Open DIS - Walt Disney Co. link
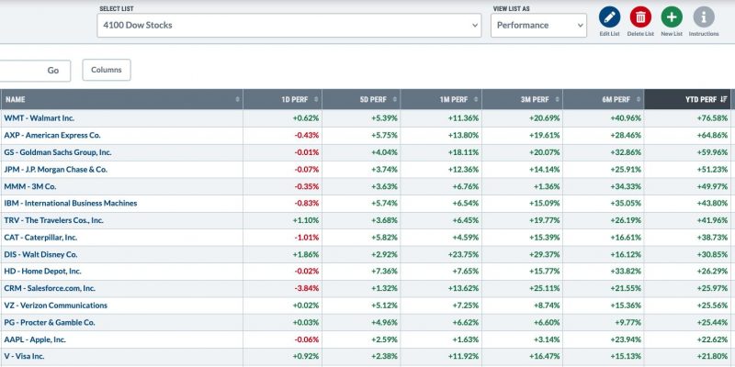The width and height of the screenshot is (735, 367). 40,255
